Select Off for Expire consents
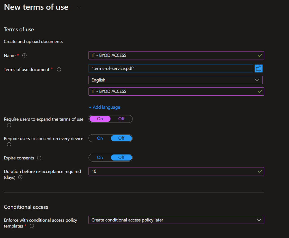The width and height of the screenshot is (289, 238). 121,158
